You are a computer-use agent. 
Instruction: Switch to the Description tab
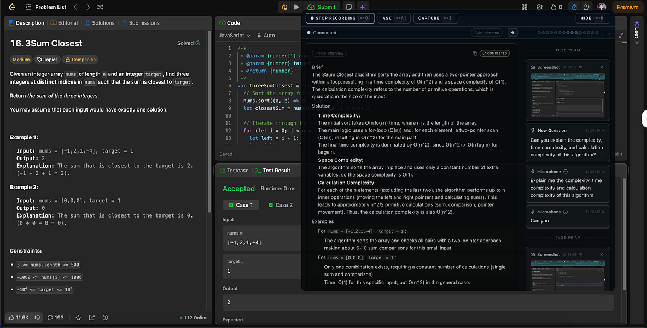coord(26,23)
